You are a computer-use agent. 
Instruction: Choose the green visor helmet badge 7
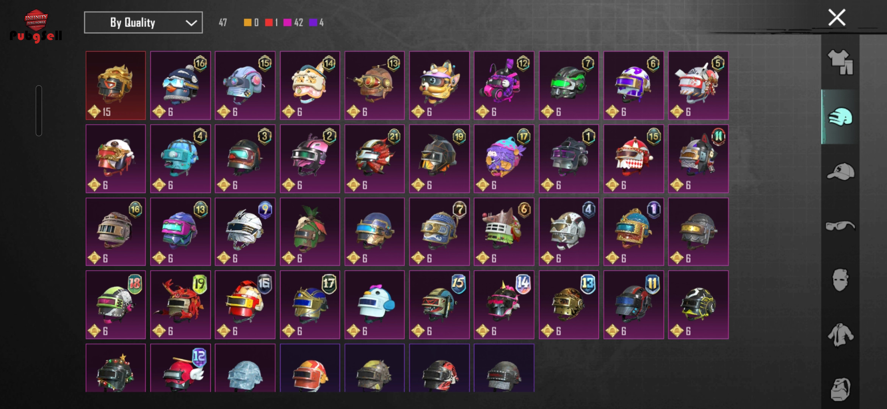pos(569,86)
